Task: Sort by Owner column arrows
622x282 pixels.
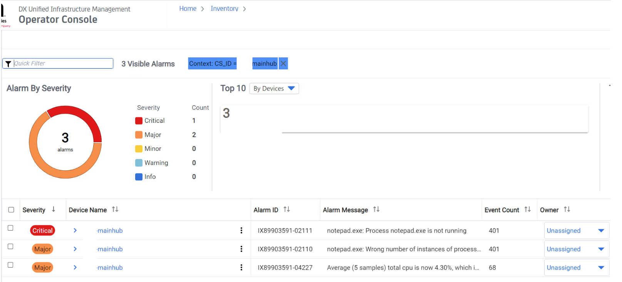Action: point(567,209)
